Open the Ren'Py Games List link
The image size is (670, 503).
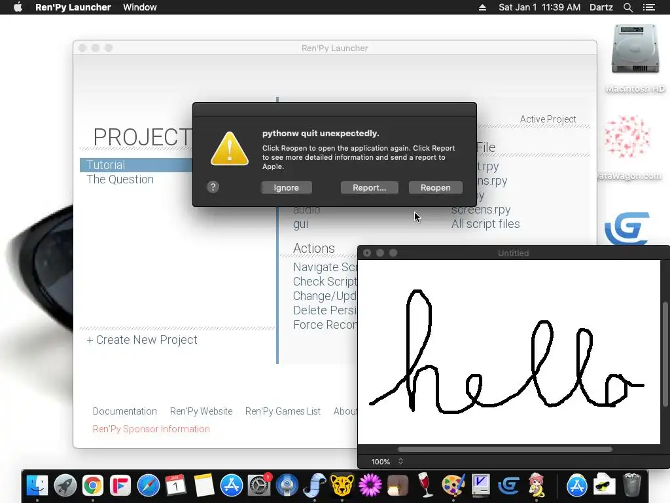(283, 411)
